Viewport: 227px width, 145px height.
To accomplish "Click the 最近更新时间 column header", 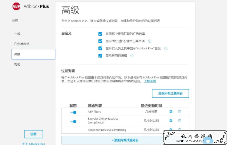I will click(151, 106).
